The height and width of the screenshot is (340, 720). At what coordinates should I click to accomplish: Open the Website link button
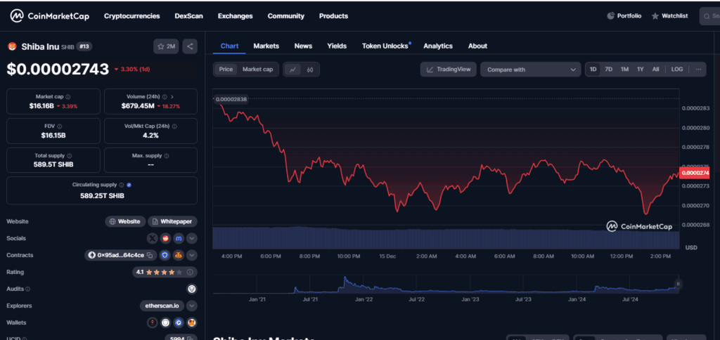tap(125, 221)
